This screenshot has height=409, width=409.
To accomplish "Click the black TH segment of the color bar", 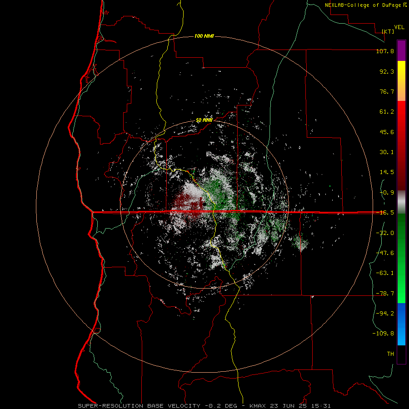I will tap(401, 354).
